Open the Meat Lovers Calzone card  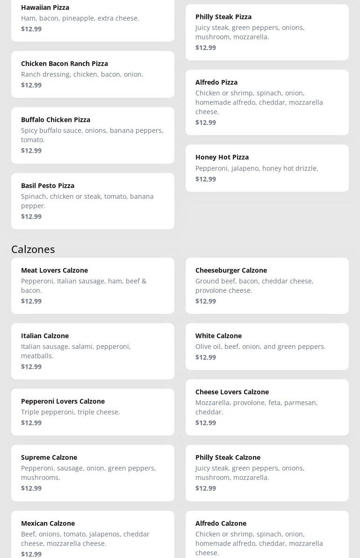(93, 286)
